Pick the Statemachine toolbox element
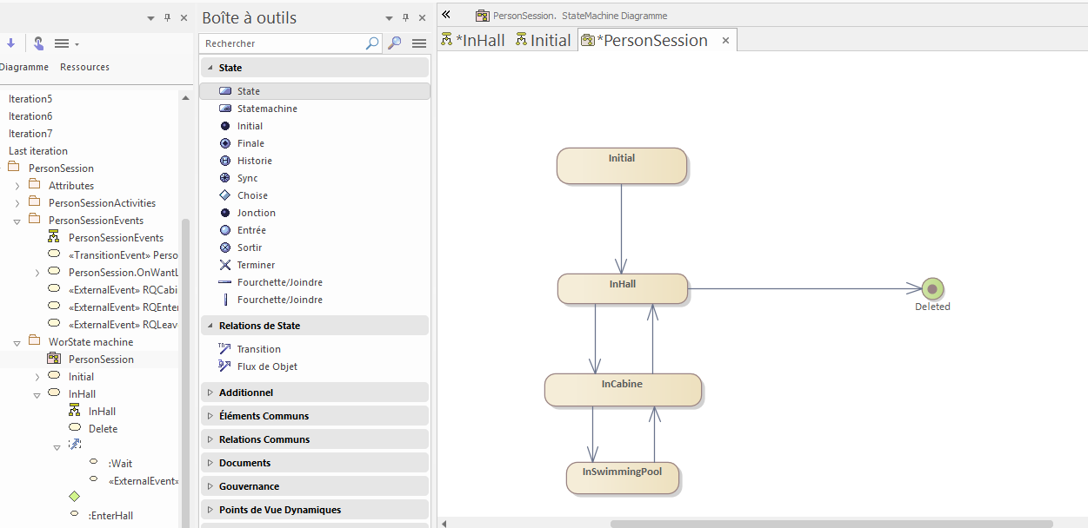 (266, 109)
